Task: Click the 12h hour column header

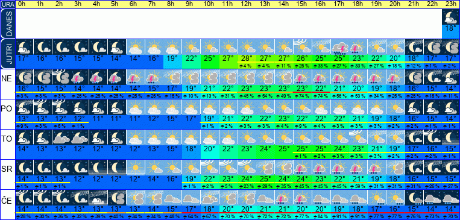Action: [247, 4]
